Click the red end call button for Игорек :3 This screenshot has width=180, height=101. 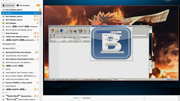coord(40,13)
